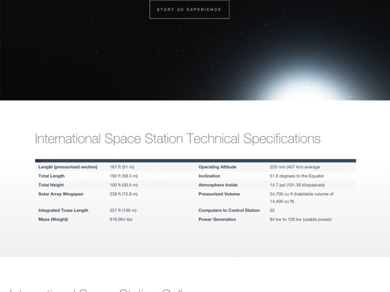The height and width of the screenshot is (292, 390).
Task: Click the Solar Array Wingspan label
Action: 60,194
